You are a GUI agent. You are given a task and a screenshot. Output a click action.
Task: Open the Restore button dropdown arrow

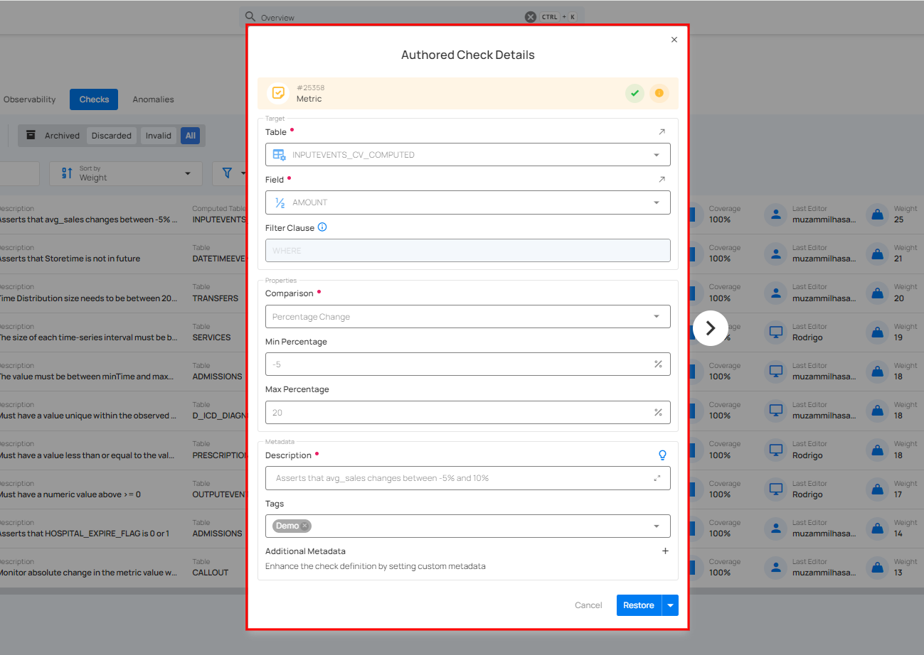tap(670, 605)
